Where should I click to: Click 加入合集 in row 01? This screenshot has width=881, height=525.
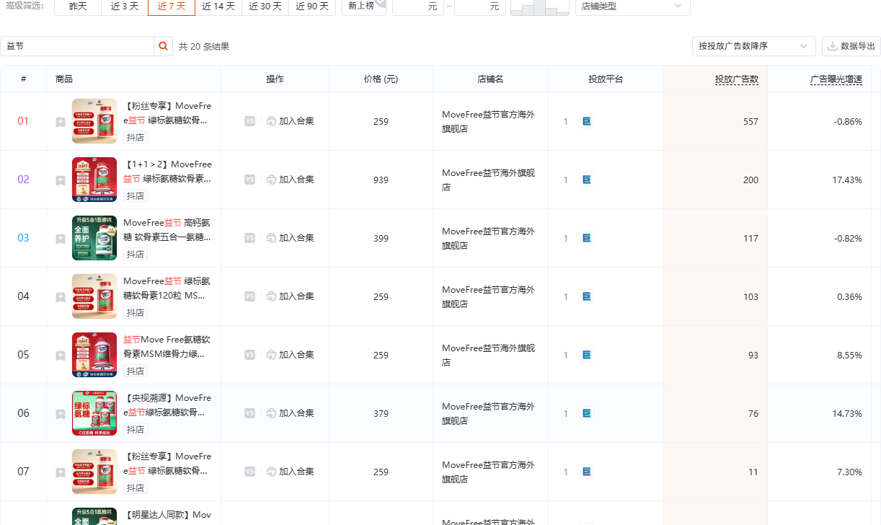tap(290, 121)
